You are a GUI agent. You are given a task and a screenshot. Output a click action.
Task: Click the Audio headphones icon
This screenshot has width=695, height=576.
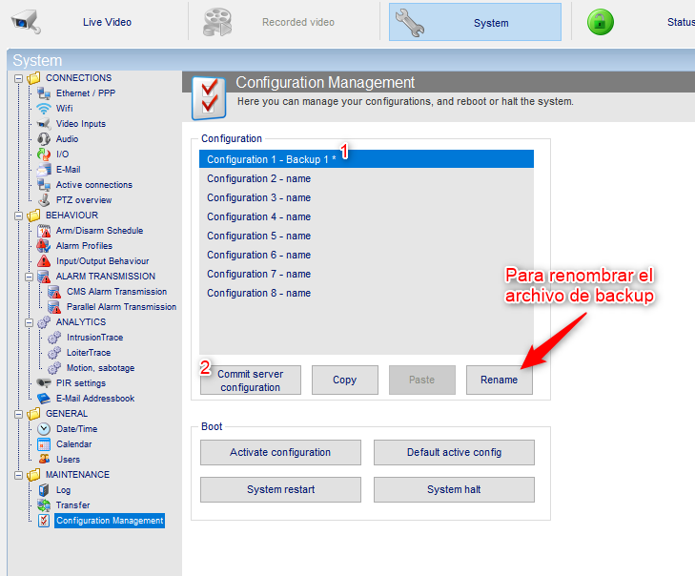point(44,139)
